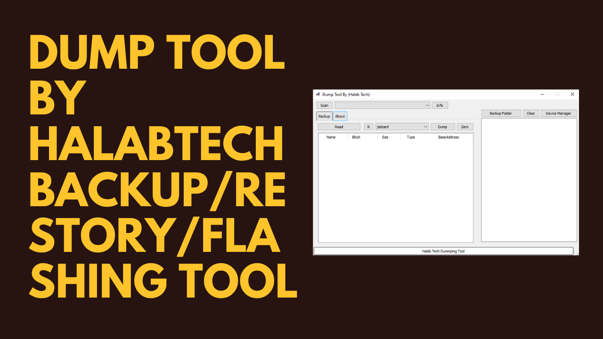
Task: Expand the /sdcard path dropdown
Action: tap(402, 127)
